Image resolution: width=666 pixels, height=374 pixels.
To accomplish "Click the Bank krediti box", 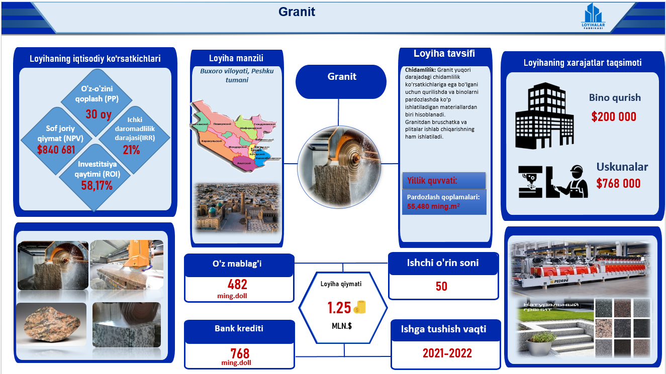I will click(239, 343).
